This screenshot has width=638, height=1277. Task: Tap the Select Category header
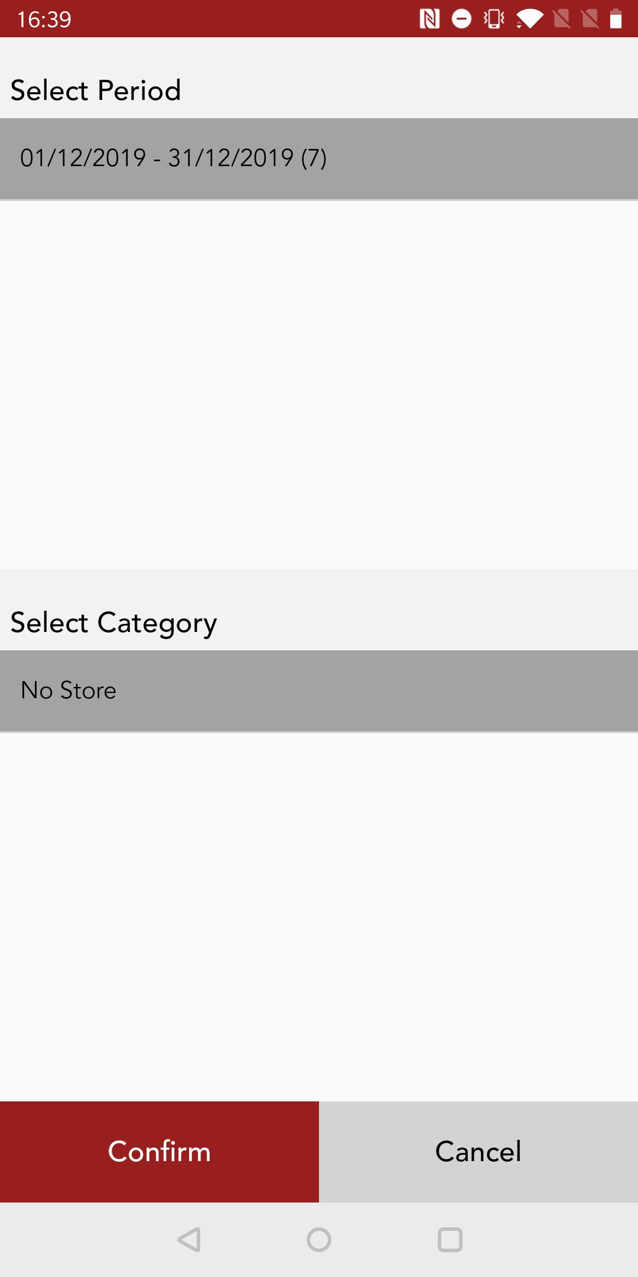point(113,622)
